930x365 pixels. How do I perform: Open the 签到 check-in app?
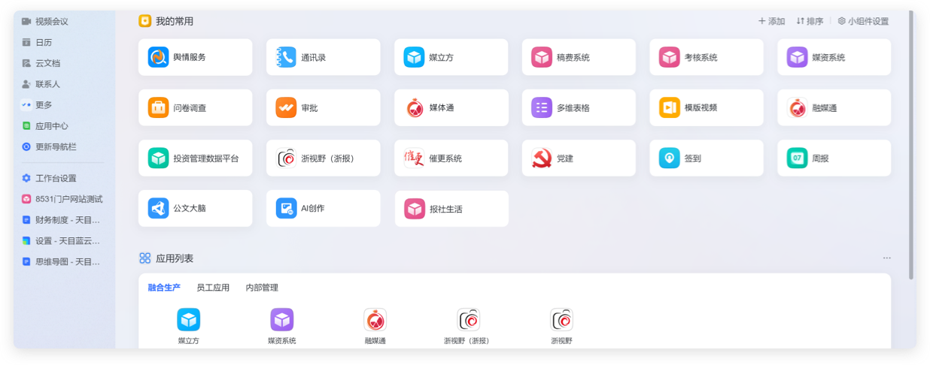(x=670, y=158)
